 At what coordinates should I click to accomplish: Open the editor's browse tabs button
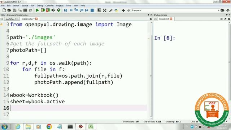click(2, 19)
